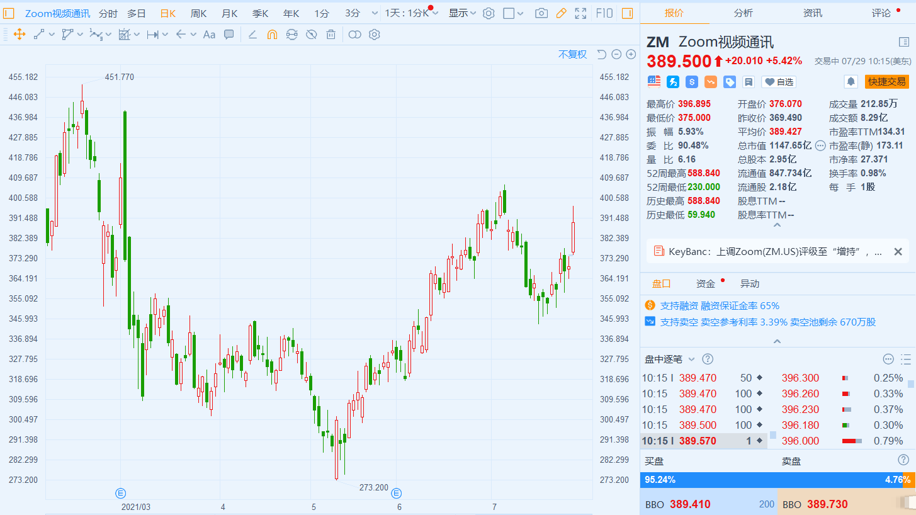Switch to the 日K chart tab
916x515 pixels.
[x=168, y=13]
